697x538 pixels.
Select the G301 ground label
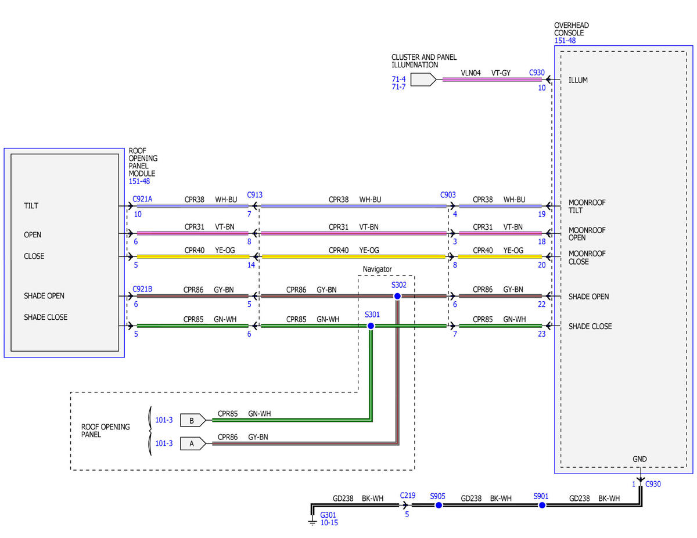(329, 514)
